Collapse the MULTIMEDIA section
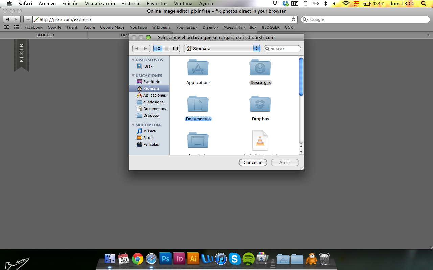Screen dimensions: 433x270 [133, 125]
